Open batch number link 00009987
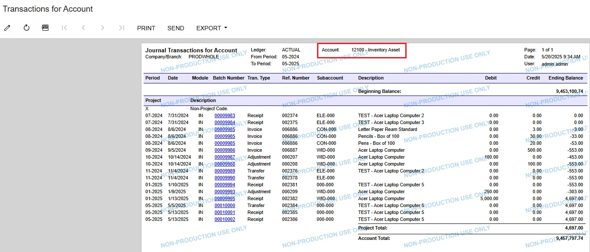590x252 pixels. coord(225,157)
